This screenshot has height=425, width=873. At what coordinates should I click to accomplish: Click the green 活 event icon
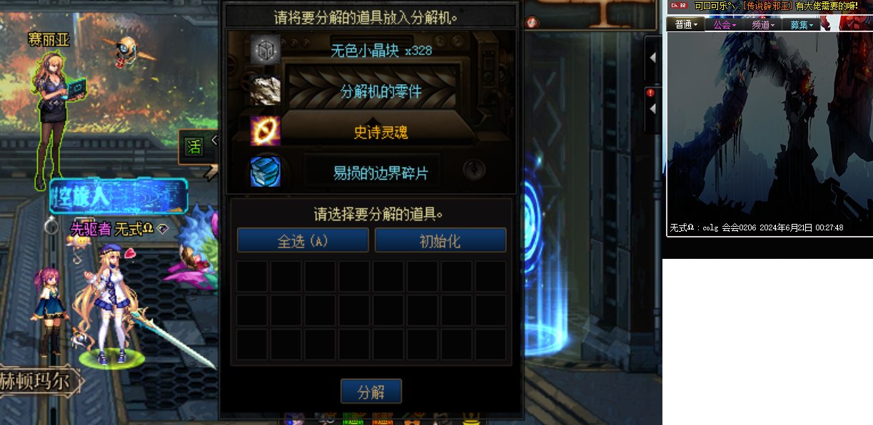point(193,147)
